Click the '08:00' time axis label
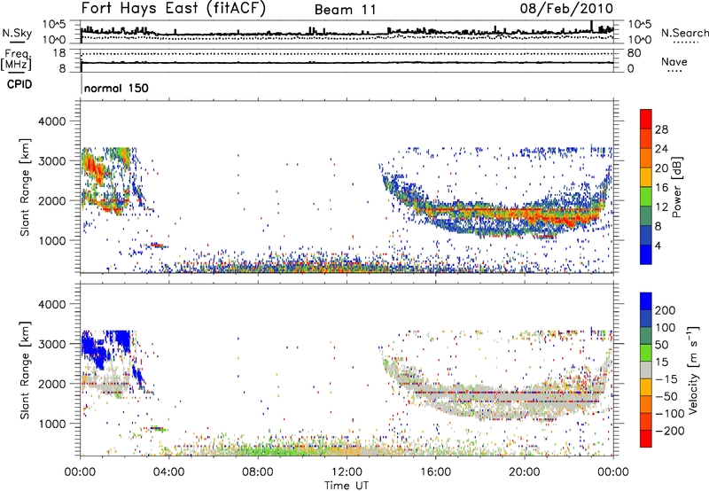This screenshot has height=491, width=709. coord(257,472)
